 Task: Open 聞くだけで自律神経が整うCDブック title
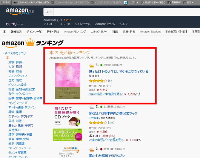point(113,113)
